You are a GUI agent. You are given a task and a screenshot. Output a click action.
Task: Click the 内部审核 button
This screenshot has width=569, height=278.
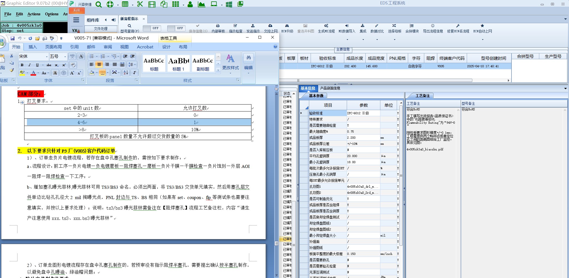pos(218,28)
